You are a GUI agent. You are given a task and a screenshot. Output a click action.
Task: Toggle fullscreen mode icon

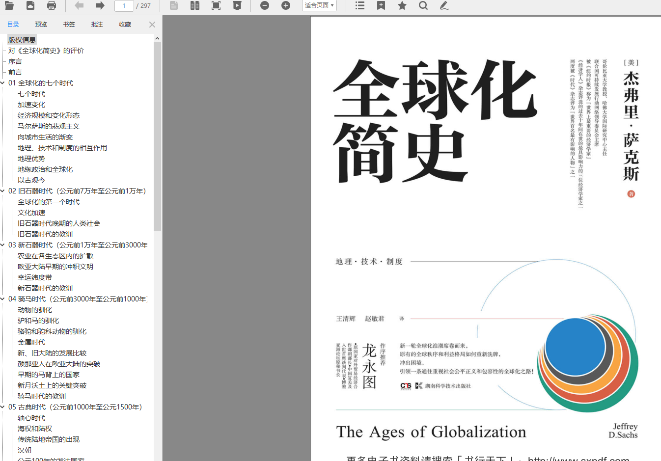pos(216,5)
